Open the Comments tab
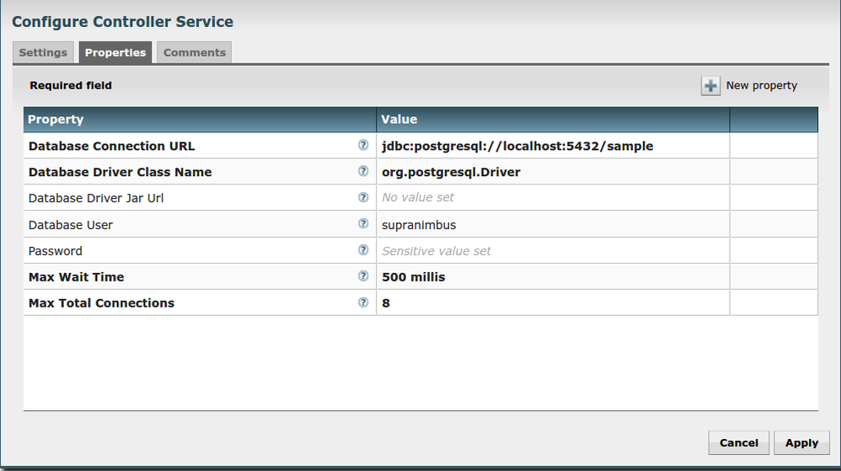841x471 pixels. coord(195,52)
